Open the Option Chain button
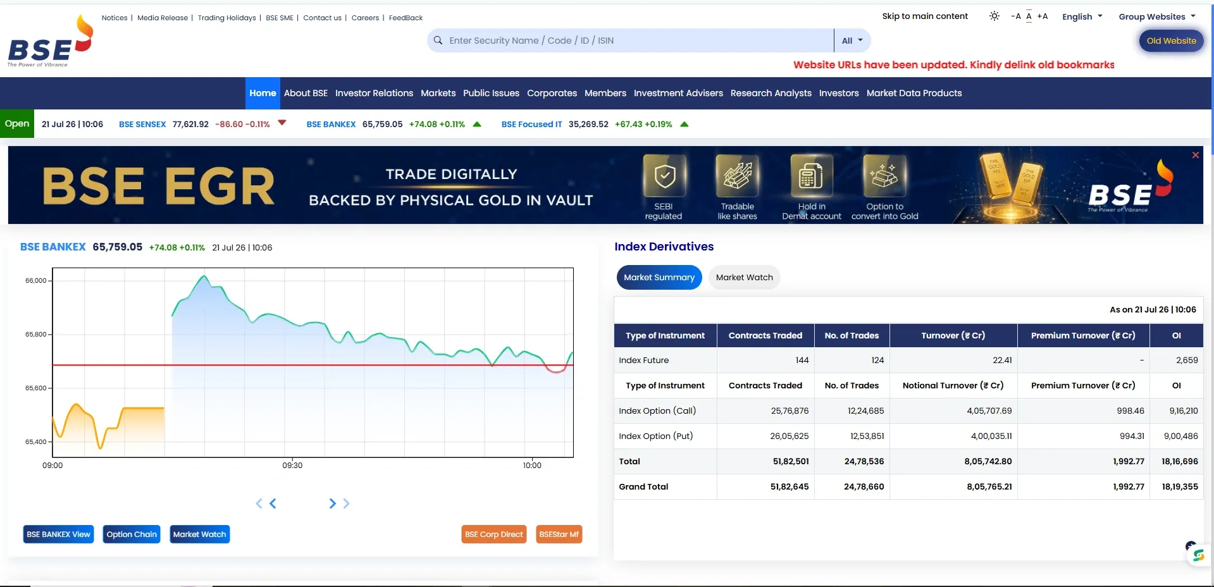The width and height of the screenshot is (1214, 587). [132, 534]
